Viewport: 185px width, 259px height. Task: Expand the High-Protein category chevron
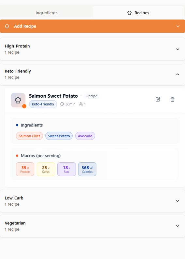pos(178,49)
